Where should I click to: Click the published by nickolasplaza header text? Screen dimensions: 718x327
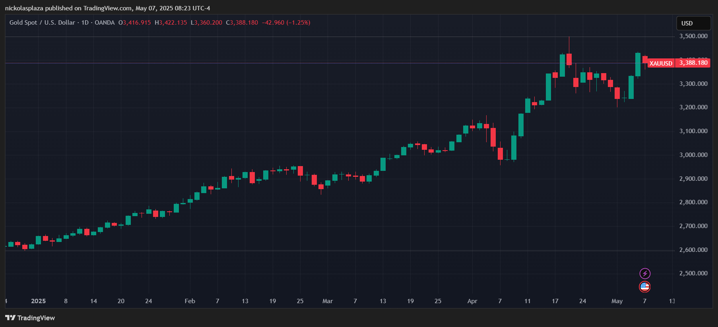coord(107,8)
